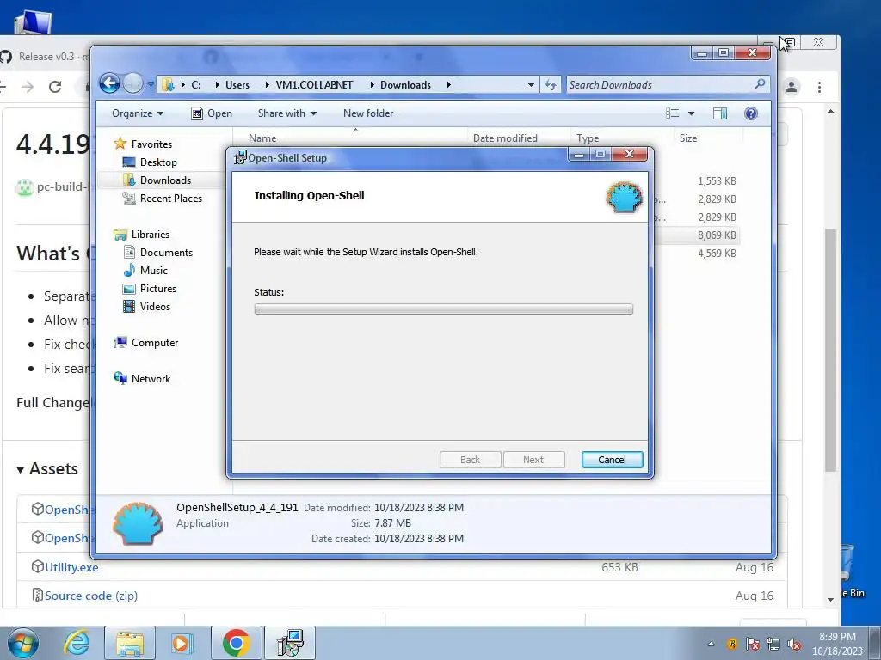The height and width of the screenshot is (660, 881).
Task: Cancel the Open-Shell installation
Action: point(612,460)
